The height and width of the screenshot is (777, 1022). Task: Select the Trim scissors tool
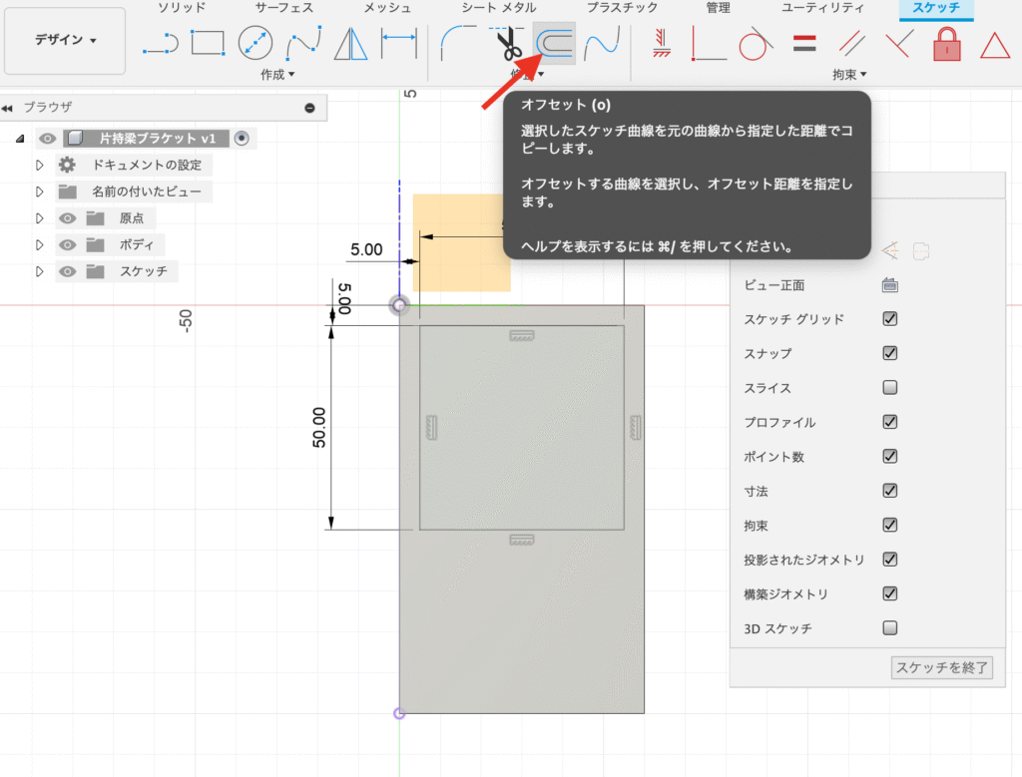509,43
